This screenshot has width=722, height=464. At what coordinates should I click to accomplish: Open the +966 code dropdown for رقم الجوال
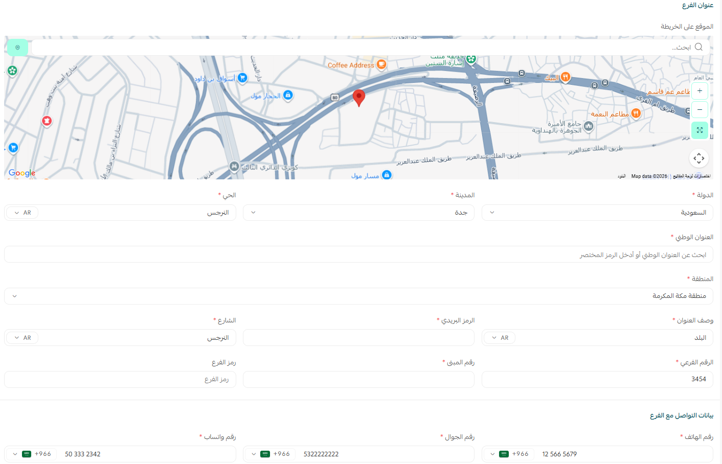[x=269, y=454]
